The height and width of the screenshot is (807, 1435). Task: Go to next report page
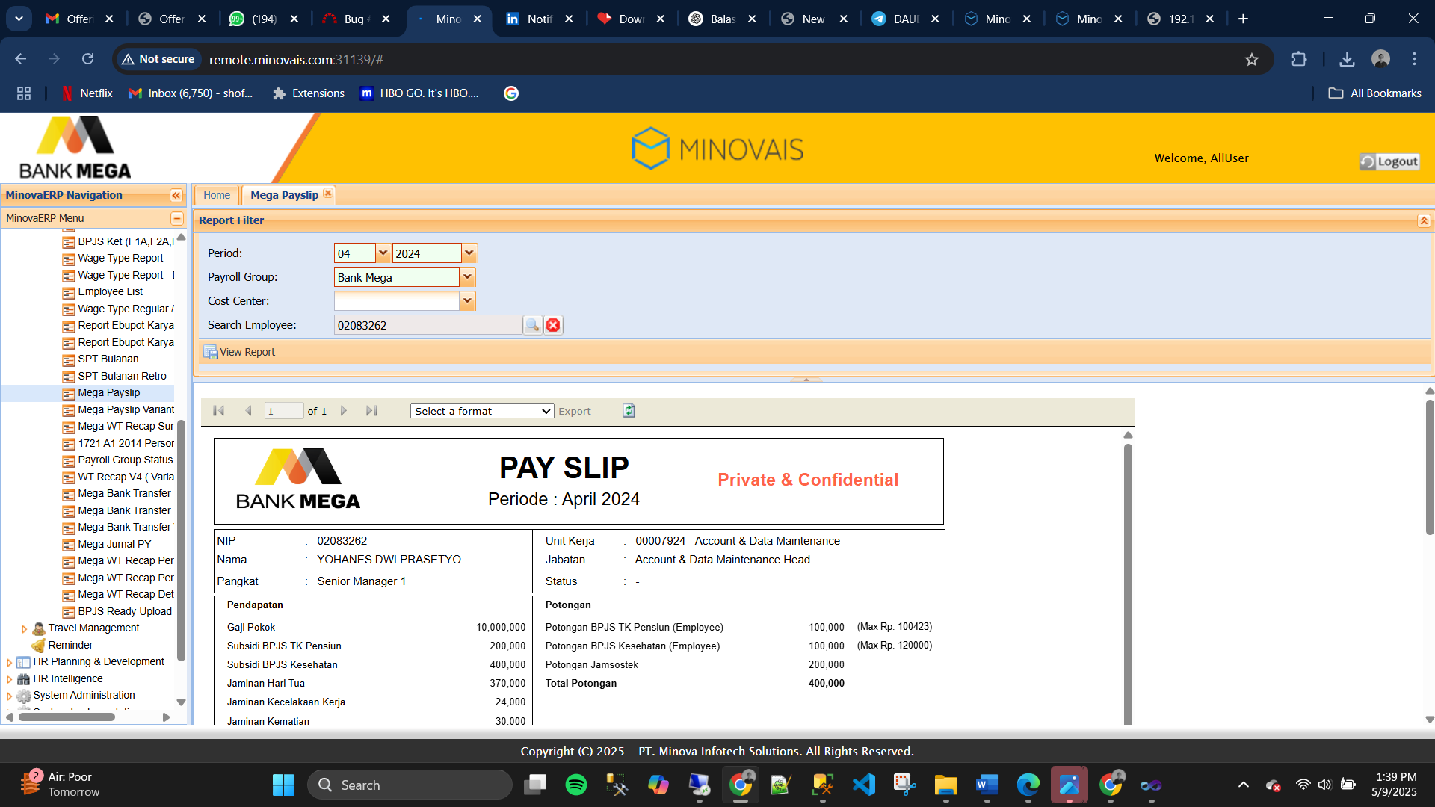(344, 411)
